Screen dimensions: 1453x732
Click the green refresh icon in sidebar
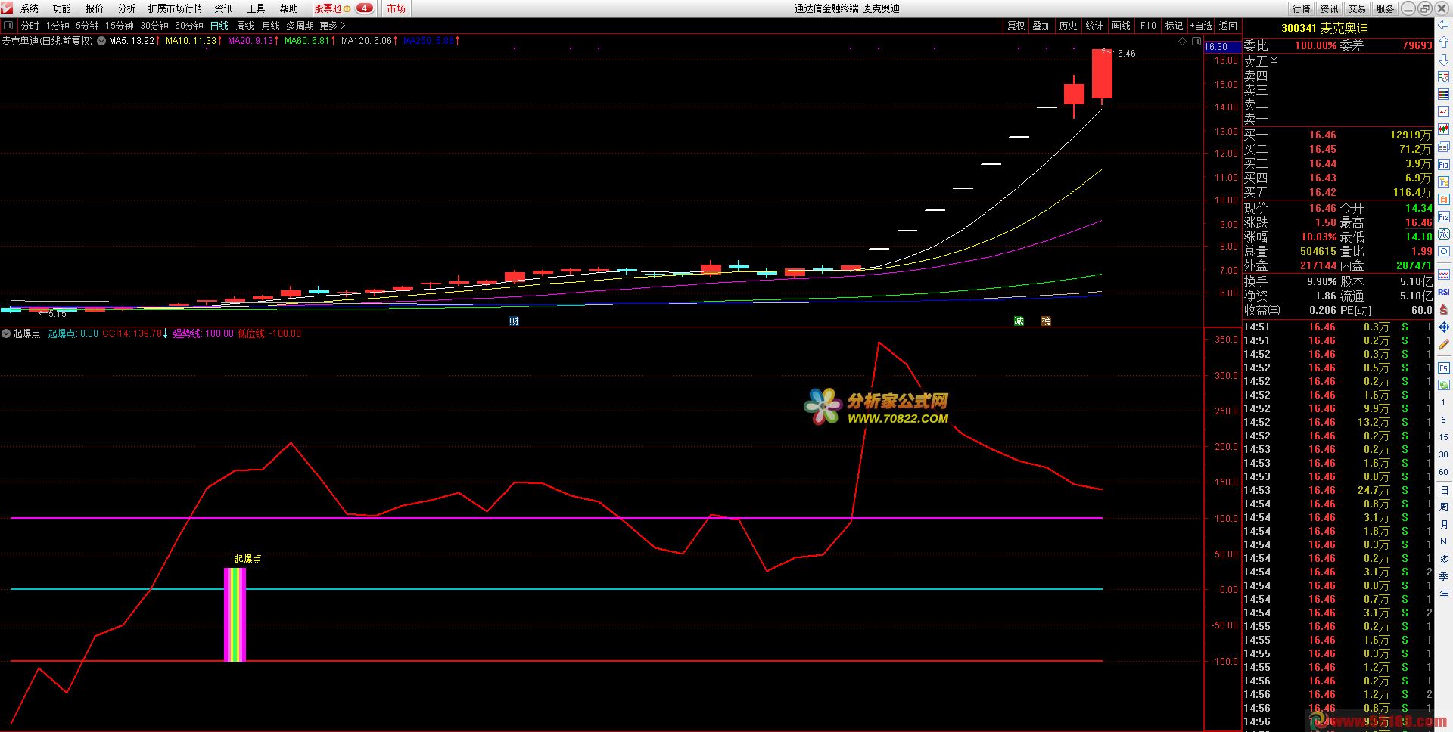(1443, 384)
